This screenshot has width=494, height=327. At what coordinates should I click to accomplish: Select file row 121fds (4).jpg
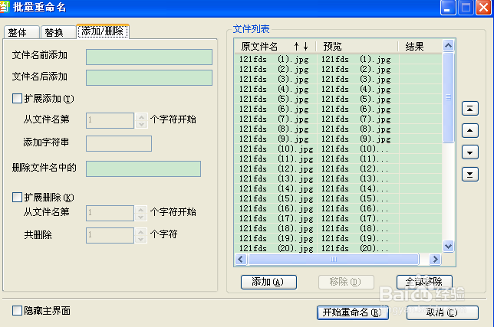pyautogui.click(x=338, y=89)
